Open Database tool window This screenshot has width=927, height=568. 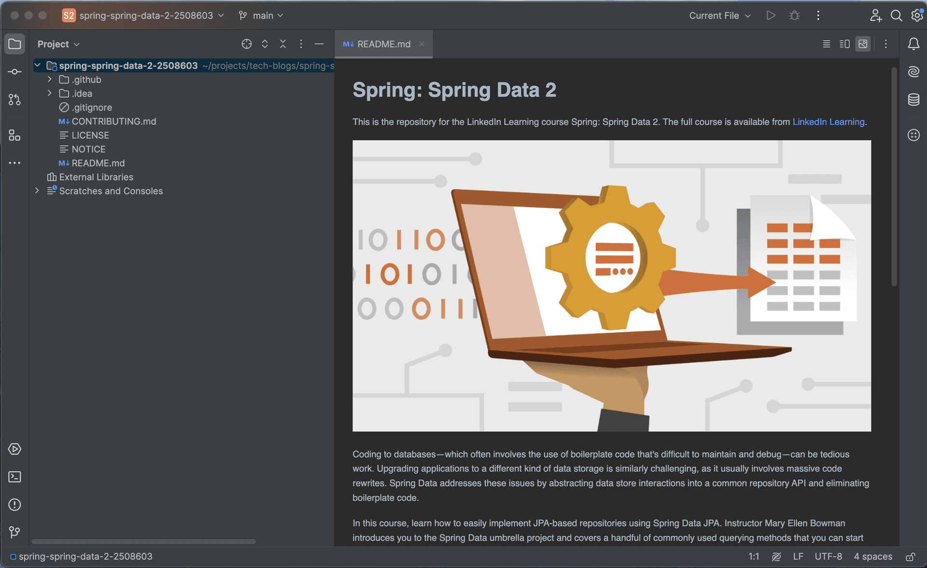pos(913,100)
